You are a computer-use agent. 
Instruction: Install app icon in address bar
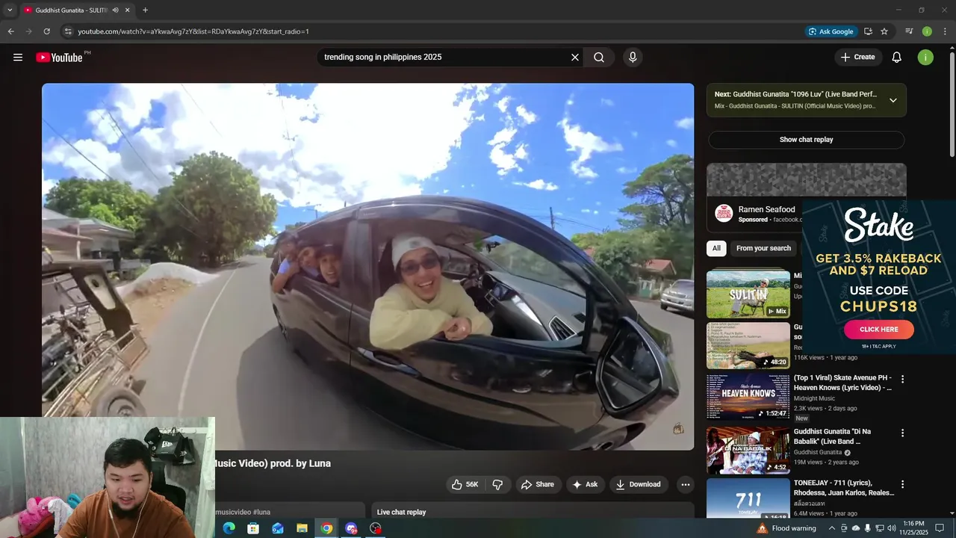click(x=868, y=31)
